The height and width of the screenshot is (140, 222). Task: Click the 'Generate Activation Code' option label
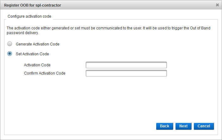pyautogui.click(x=38, y=44)
